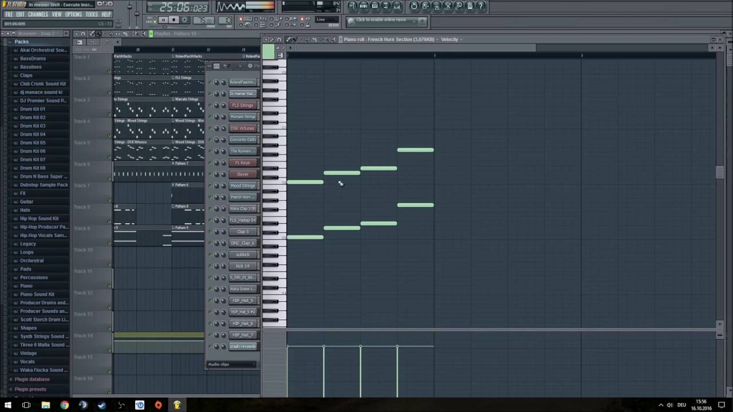Toggle mute LED for Slayer channel
The width and height of the screenshot is (733, 412).
(x=210, y=174)
